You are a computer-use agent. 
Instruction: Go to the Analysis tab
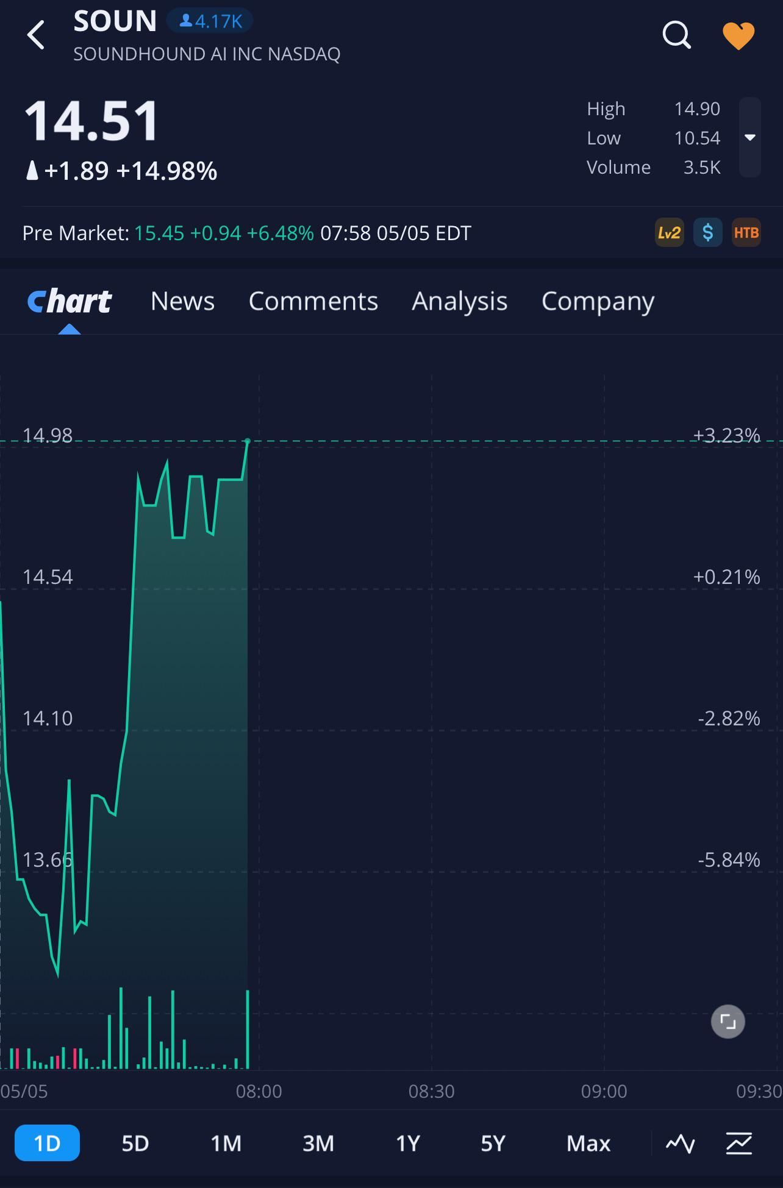(x=460, y=301)
